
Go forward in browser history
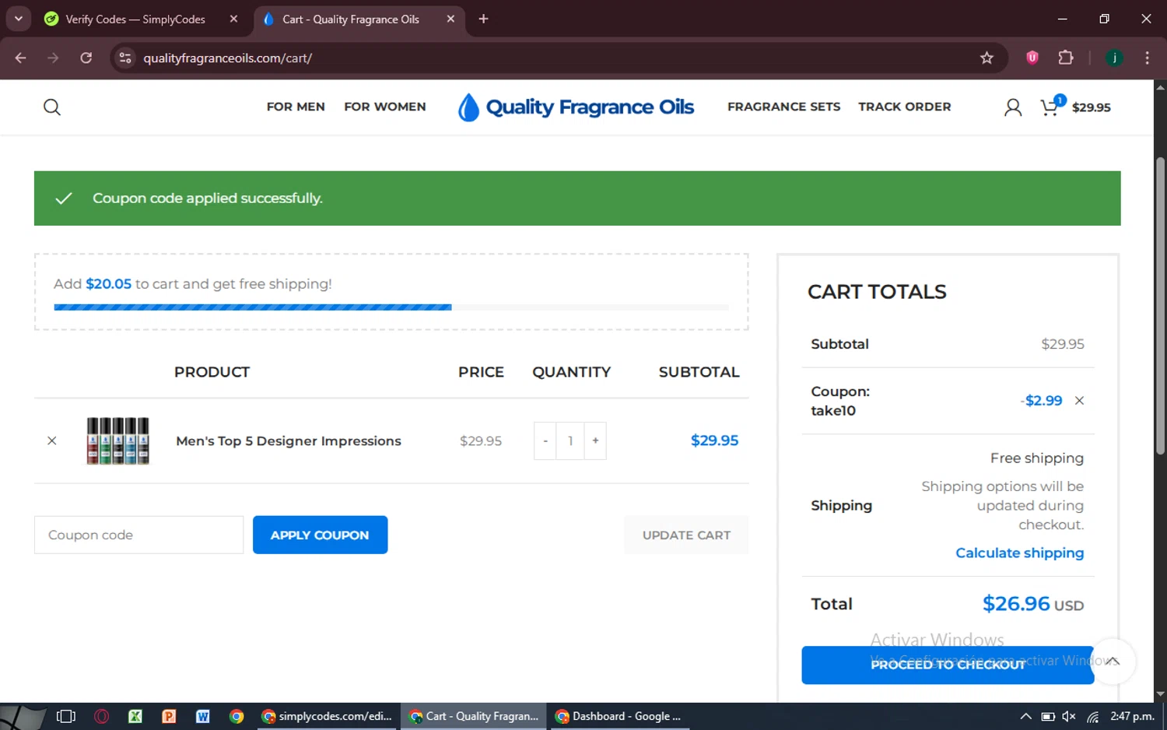pyautogui.click(x=53, y=58)
